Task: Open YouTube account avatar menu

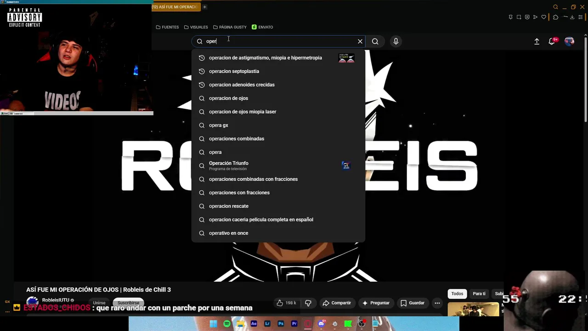Action: tap(569, 41)
